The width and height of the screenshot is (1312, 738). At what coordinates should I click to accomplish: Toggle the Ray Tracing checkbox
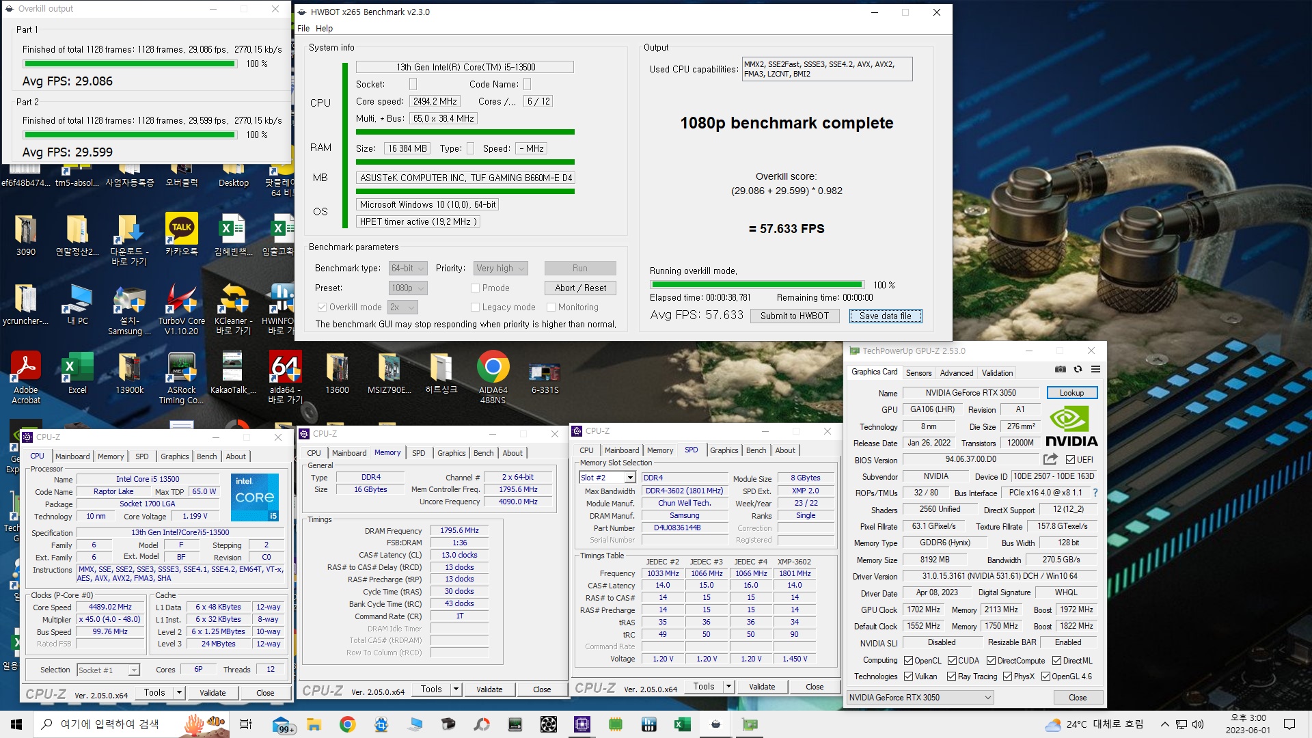click(x=951, y=676)
